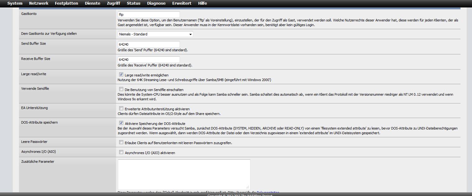Click 'Größe des 'Receive' Puffer' description text
The height and width of the screenshot is (196, 472).
coord(155,66)
